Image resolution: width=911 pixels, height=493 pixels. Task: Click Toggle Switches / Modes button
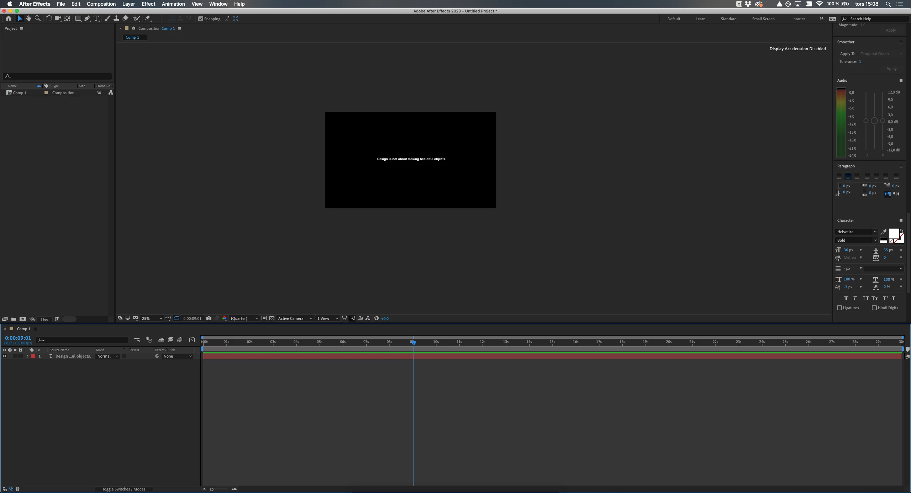[123, 489]
